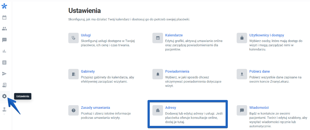Open the calendar icon in sidebar
This screenshot has height=130, width=310.
(x=4, y=17)
